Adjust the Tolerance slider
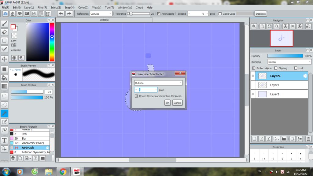 [138, 13]
